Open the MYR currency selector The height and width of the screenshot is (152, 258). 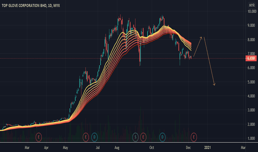pyautogui.click(x=252, y=6)
